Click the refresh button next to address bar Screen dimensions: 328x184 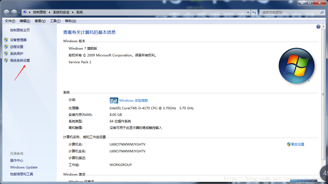(254, 12)
